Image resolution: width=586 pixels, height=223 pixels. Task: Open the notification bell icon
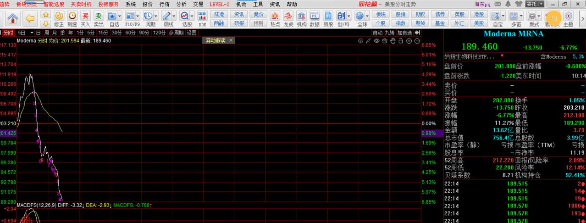[x=508, y=4]
